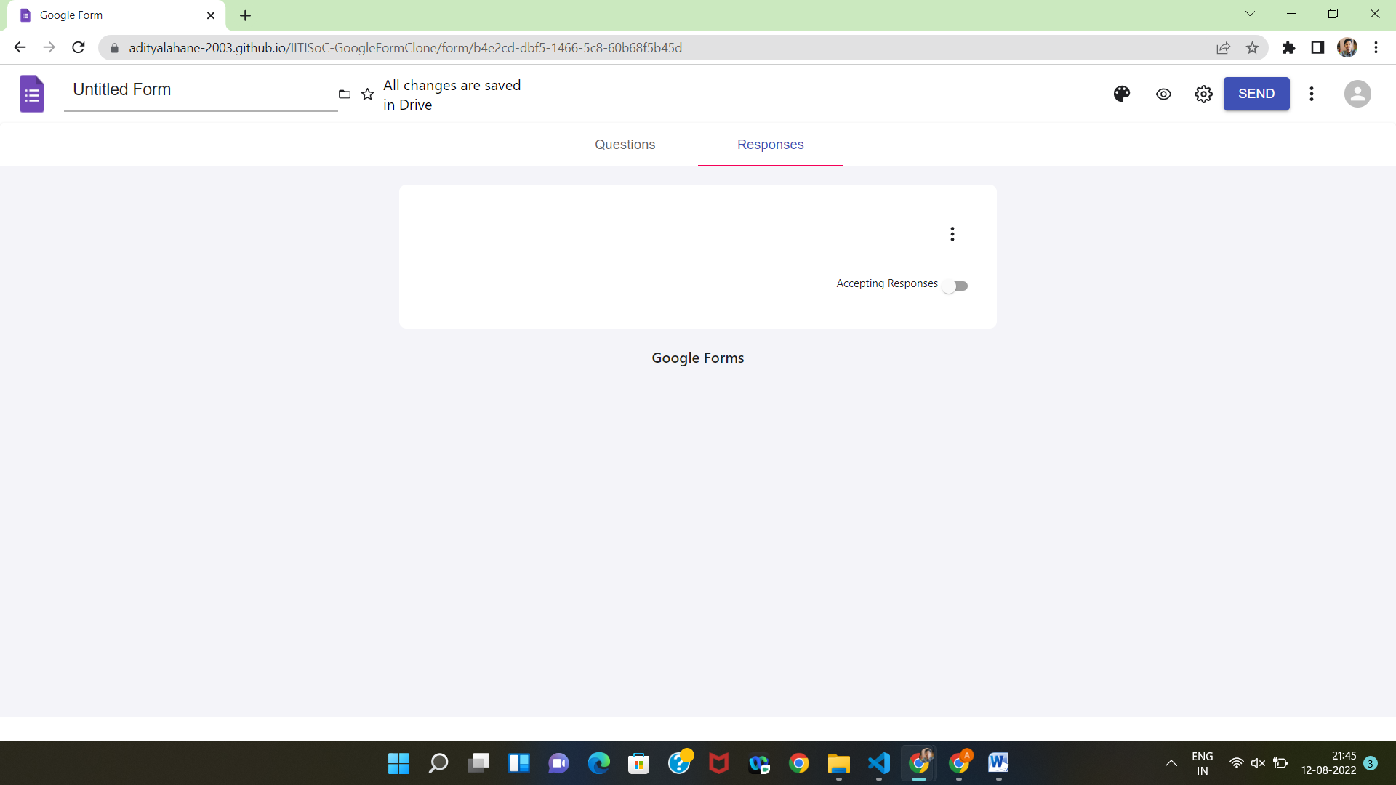The width and height of the screenshot is (1396, 785).
Task: Star the Untitled Form
Action: click(368, 94)
